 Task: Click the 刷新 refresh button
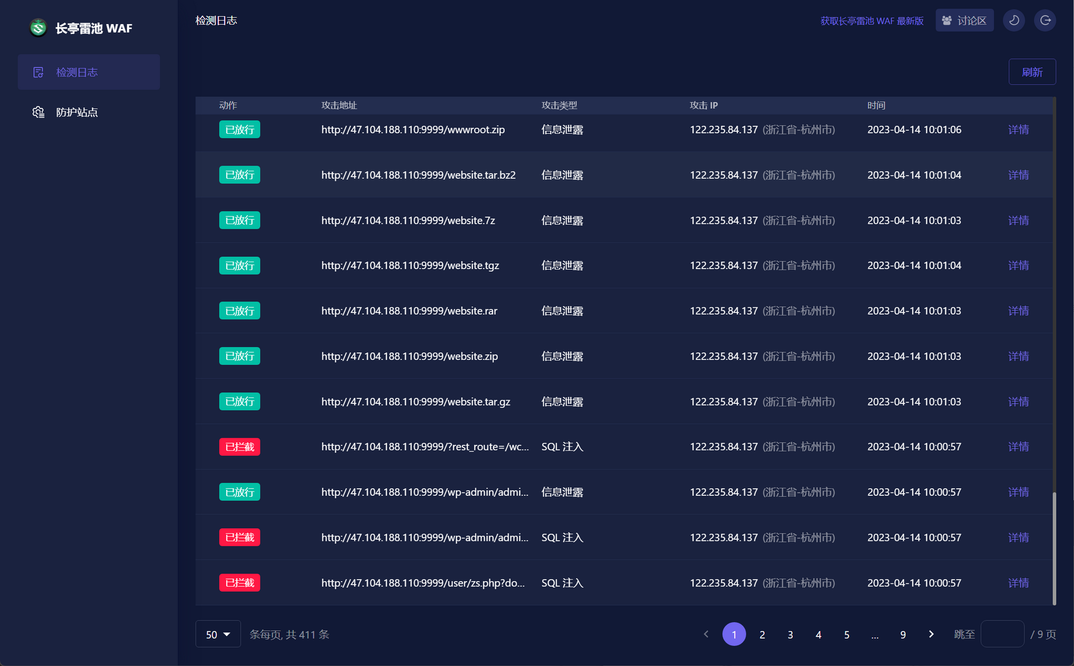[1032, 72]
